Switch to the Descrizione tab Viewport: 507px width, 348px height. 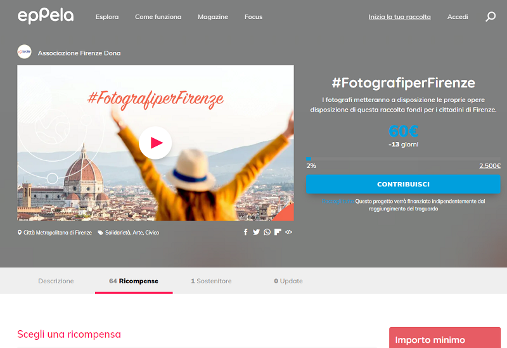[56, 281]
